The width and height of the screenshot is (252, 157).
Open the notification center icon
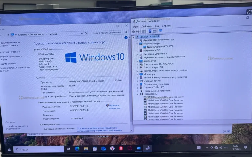(x=245, y=147)
